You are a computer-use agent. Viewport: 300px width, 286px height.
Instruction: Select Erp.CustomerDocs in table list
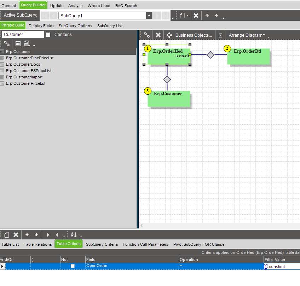23,64
